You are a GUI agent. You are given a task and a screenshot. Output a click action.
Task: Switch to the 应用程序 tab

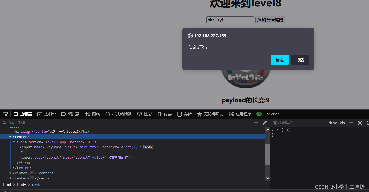(240, 114)
